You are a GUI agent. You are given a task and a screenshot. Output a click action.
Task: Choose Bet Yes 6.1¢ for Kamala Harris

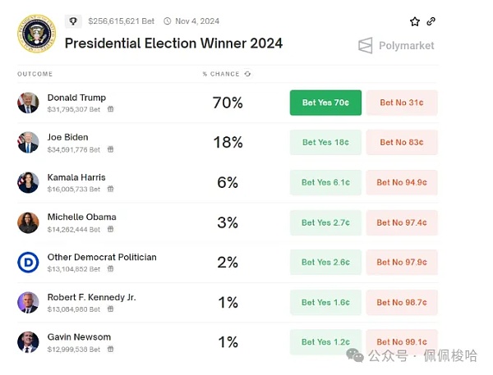click(x=325, y=182)
